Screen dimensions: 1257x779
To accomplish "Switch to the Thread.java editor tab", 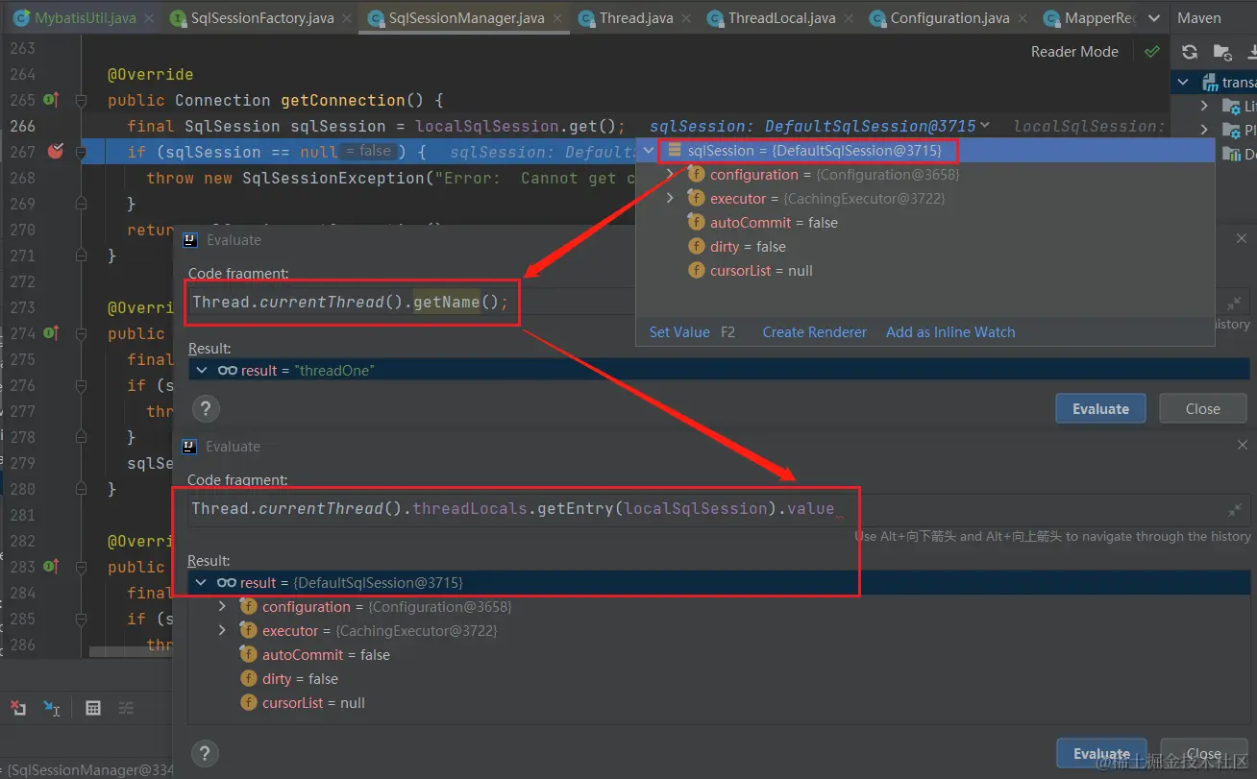I will (x=635, y=18).
